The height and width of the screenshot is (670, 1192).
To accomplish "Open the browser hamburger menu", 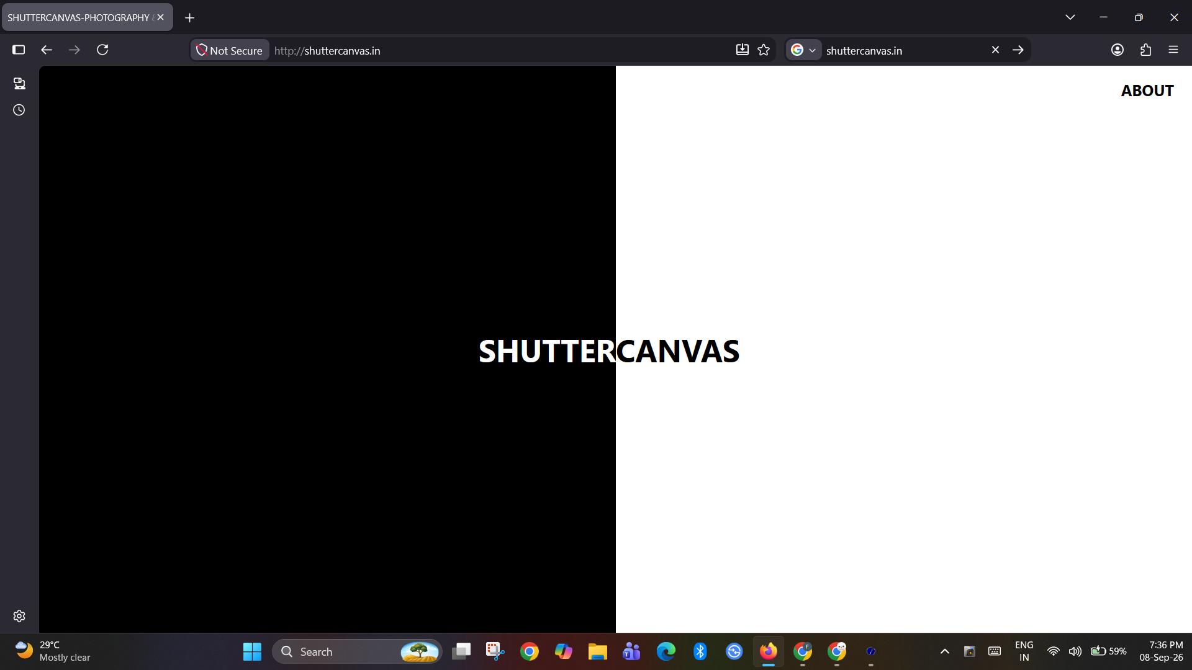I will click(1173, 50).
